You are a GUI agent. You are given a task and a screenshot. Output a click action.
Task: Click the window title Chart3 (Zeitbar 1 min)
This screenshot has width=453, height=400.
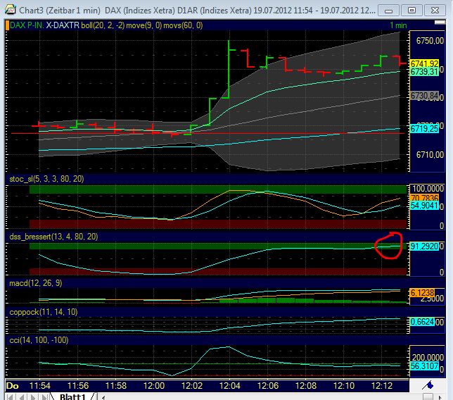coord(60,11)
